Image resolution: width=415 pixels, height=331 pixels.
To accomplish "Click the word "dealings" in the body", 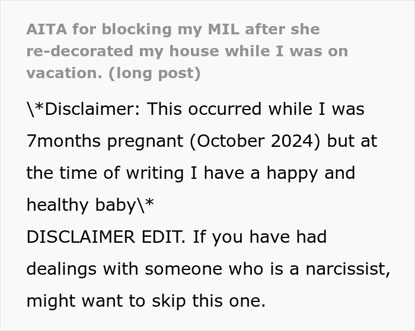I will tap(60, 268).
